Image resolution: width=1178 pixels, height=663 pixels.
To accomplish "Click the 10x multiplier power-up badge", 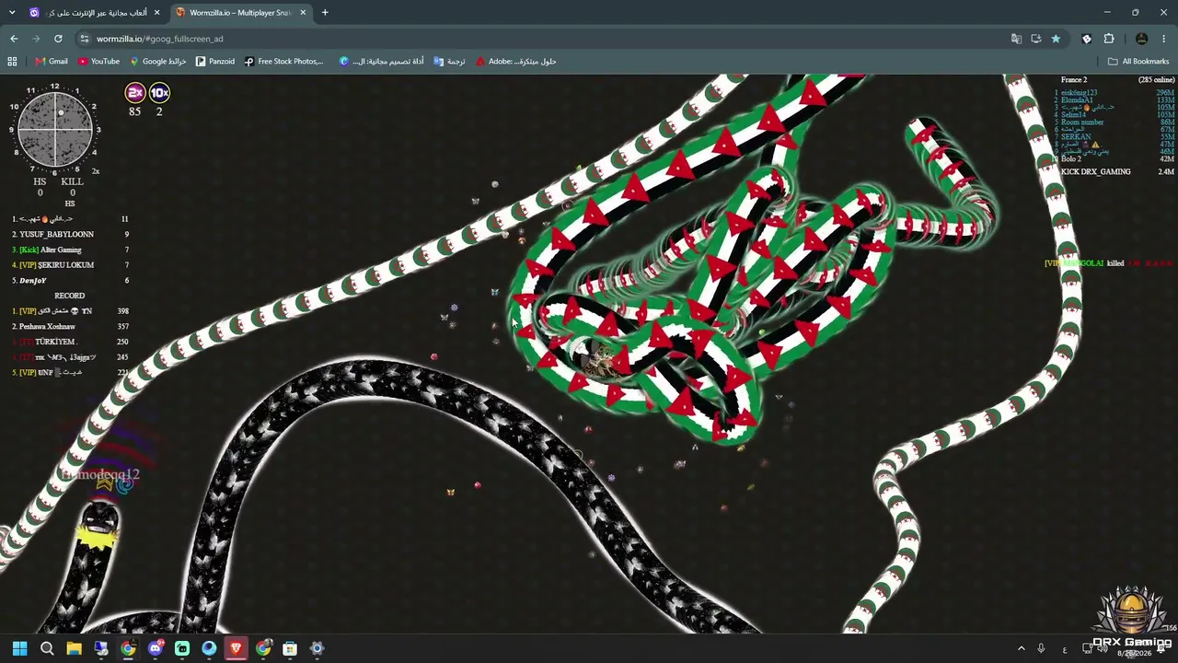I will 159,92.
